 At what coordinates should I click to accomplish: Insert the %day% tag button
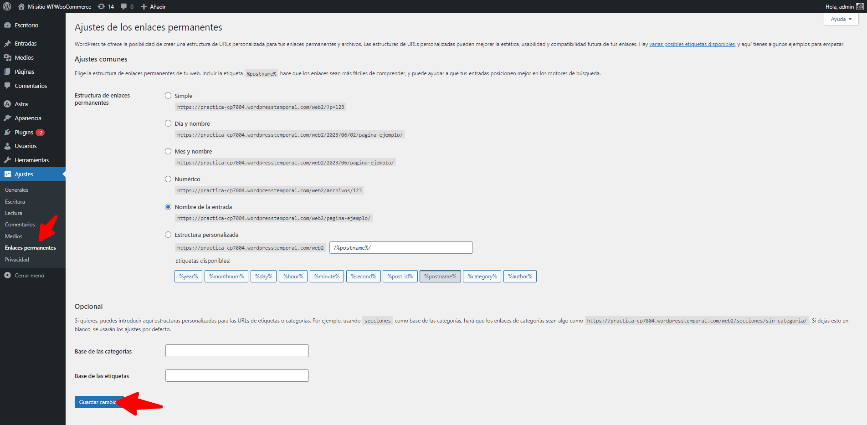click(263, 277)
